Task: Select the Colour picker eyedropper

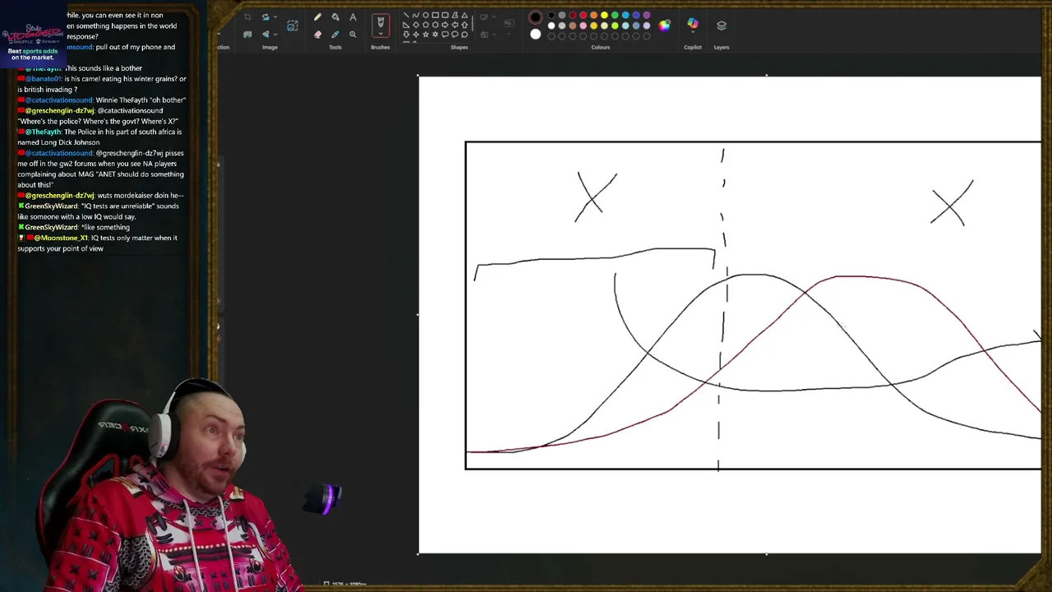Action: pos(335,35)
